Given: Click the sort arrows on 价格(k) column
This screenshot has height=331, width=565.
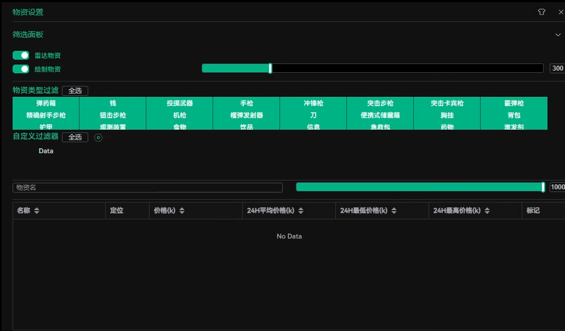Looking at the screenshot, I should (x=182, y=211).
